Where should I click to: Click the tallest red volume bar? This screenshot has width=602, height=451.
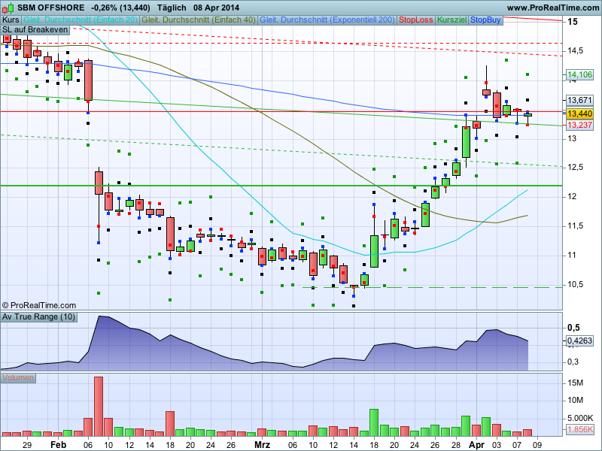tap(99, 406)
